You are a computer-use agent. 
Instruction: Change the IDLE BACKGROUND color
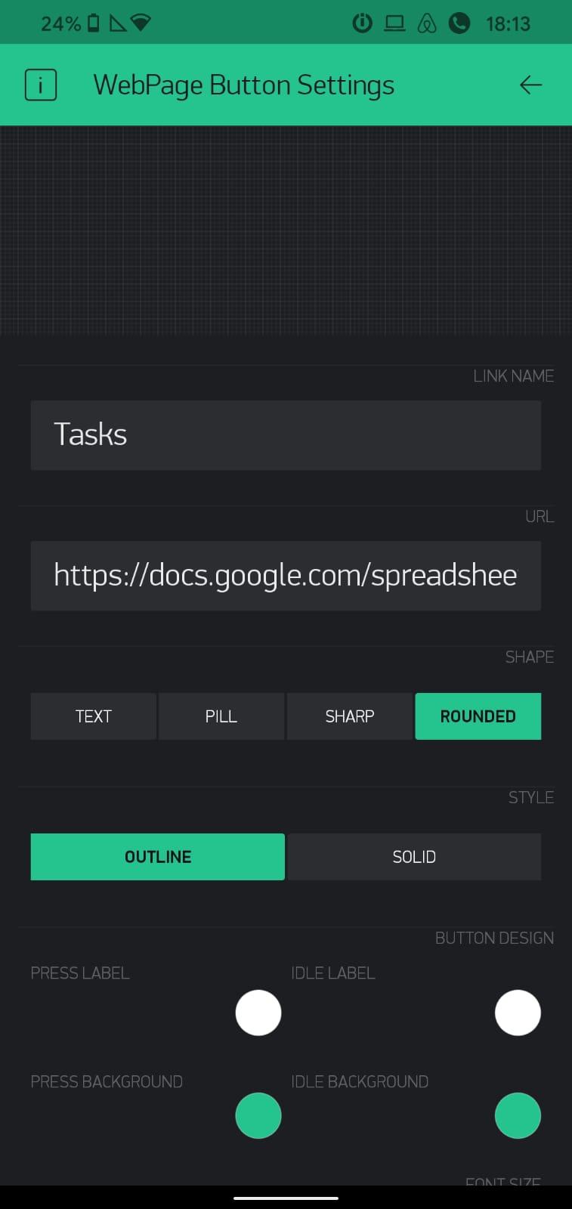518,1115
